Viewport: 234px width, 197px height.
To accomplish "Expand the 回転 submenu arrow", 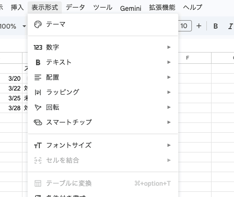I will pyautogui.click(x=169, y=107).
